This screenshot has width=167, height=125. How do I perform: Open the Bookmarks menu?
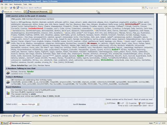coord(18,4)
